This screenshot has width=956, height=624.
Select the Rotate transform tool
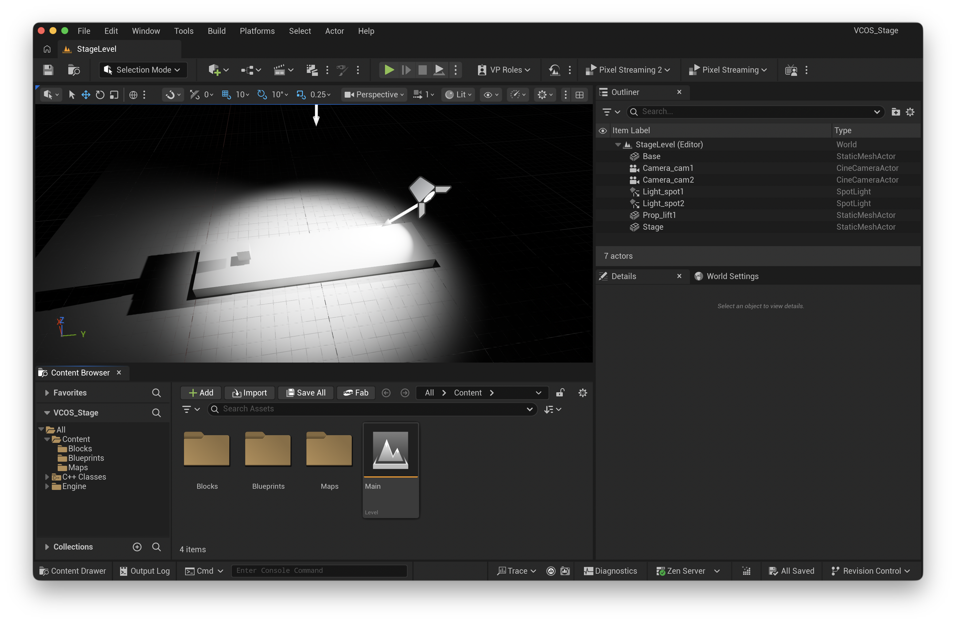click(x=100, y=95)
